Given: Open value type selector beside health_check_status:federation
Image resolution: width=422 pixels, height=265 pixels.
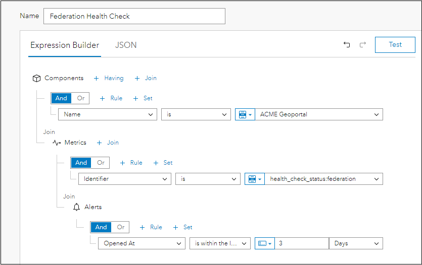Looking at the screenshot, I should (x=254, y=179).
